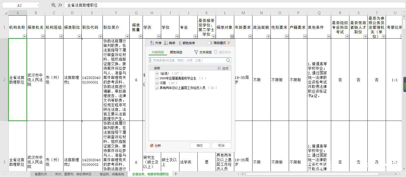This screenshot has width=406, height=177.
Task: Open 机构层级 column filter dropdown
Action: click(61, 36)
